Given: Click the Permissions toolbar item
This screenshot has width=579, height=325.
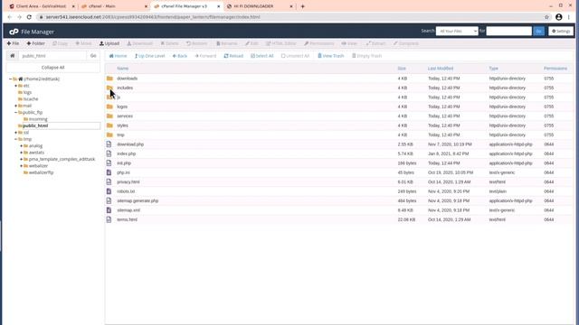Looking at the screenshot, I should pos(319,43).
